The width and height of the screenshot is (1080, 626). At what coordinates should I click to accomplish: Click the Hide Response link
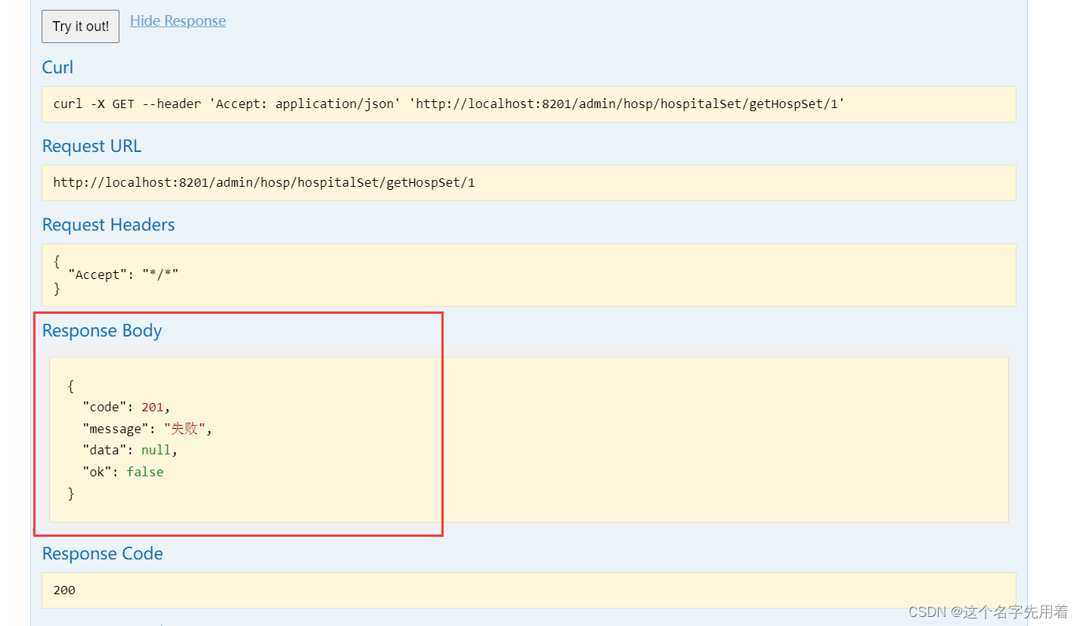pos(178,21)
